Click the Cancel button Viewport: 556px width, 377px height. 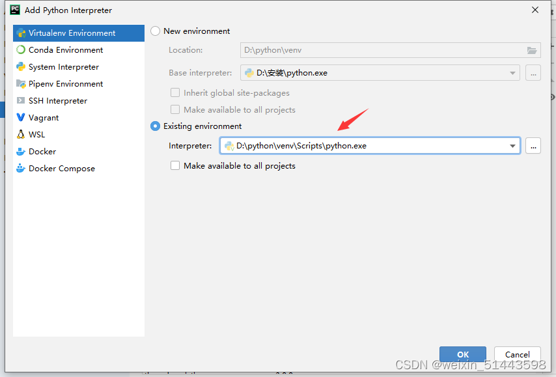[x=518, y=354]
